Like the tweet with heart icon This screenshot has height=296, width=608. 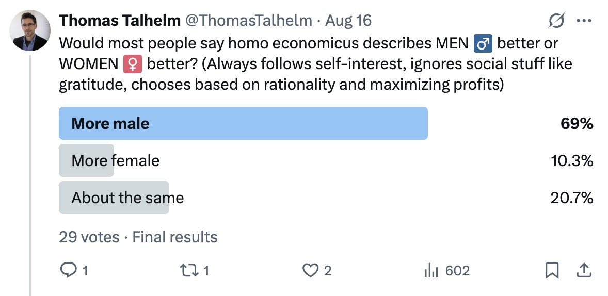pyautogui.click(x=310, y=270)
